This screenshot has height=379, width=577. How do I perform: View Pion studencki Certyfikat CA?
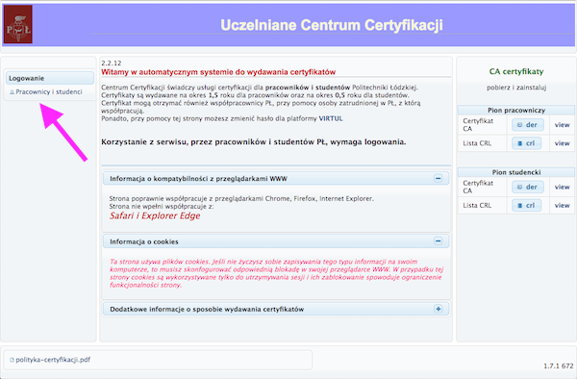tap(562, 187)
